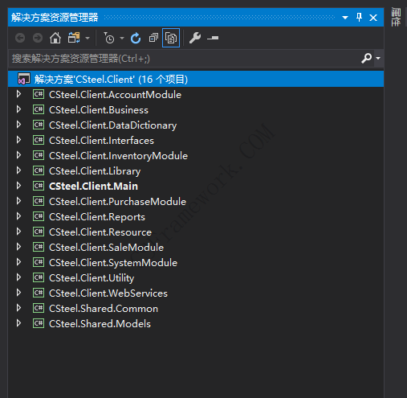The height and width of the screenshot is (398, 407).
Task: Select the CSteel.Client.Reports project
Action: click(x=97, y=217)
